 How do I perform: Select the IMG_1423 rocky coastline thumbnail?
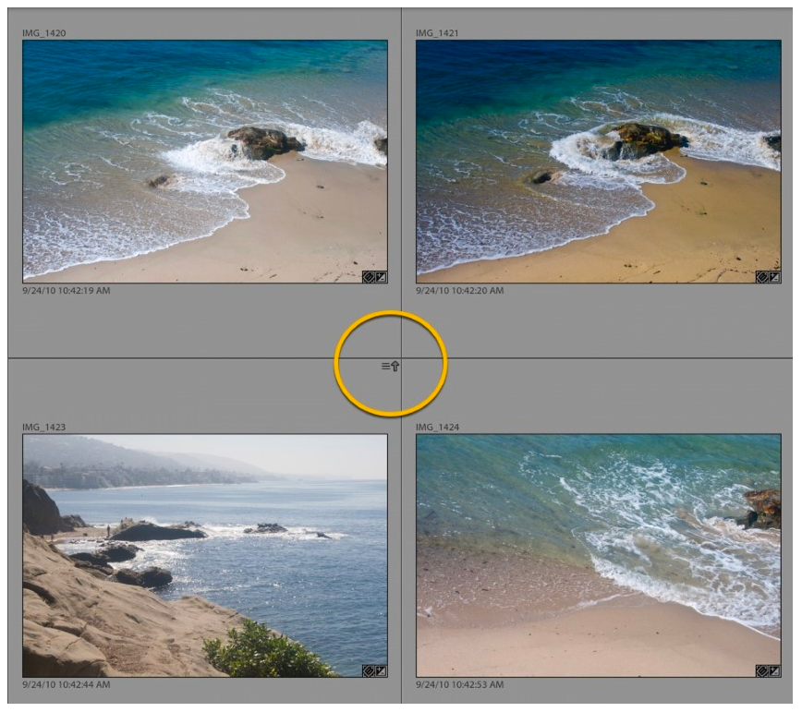click(204, 555)
